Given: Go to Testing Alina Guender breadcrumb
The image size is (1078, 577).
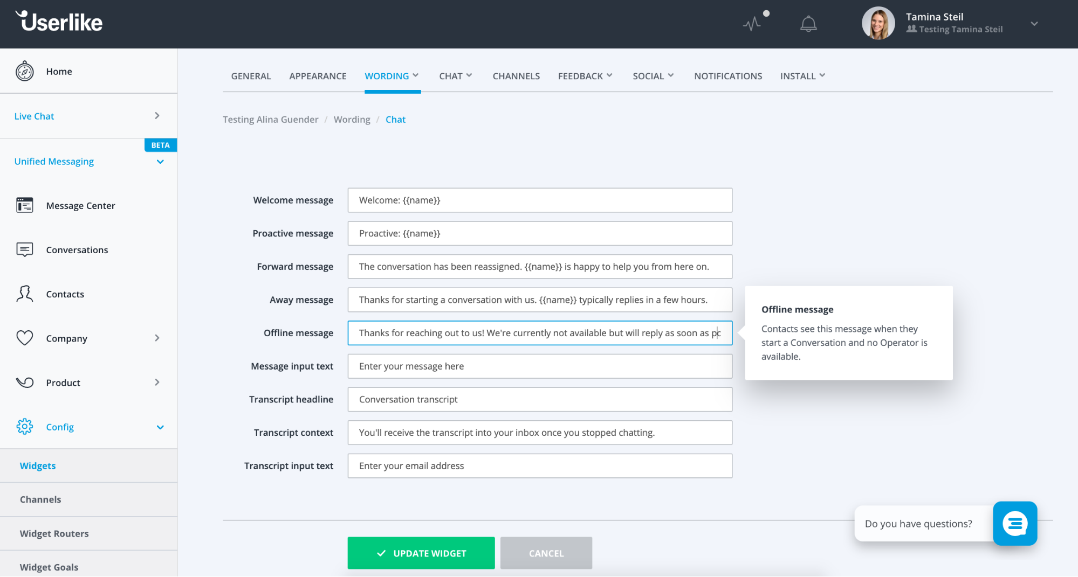Looking at the screenshot, I should pyautogui.click(x=270, y=120).
